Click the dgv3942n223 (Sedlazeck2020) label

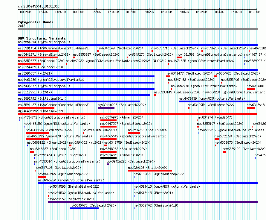click(131, 161)
